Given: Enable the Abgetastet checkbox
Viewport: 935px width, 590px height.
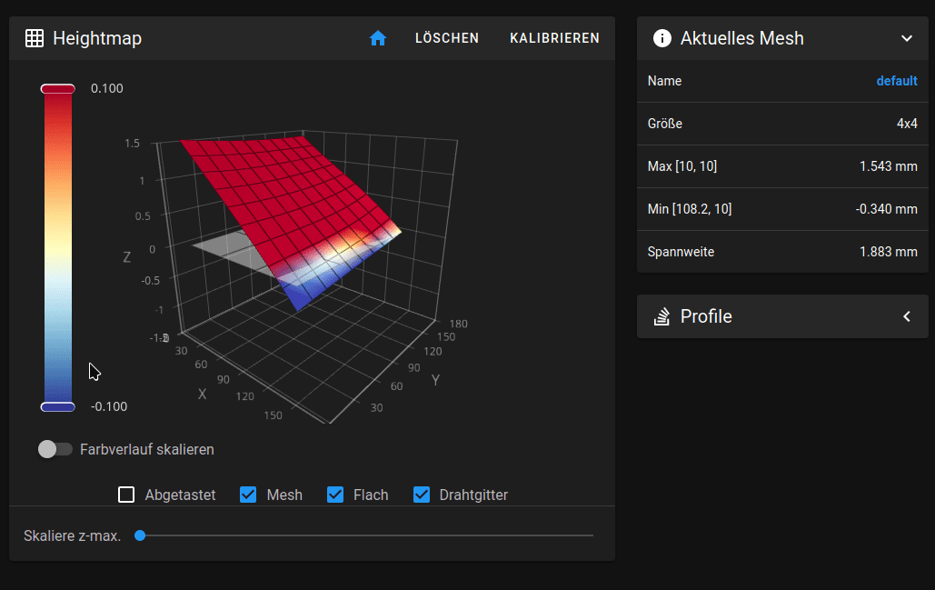Looking at the screenshot, I should [125, 495].
